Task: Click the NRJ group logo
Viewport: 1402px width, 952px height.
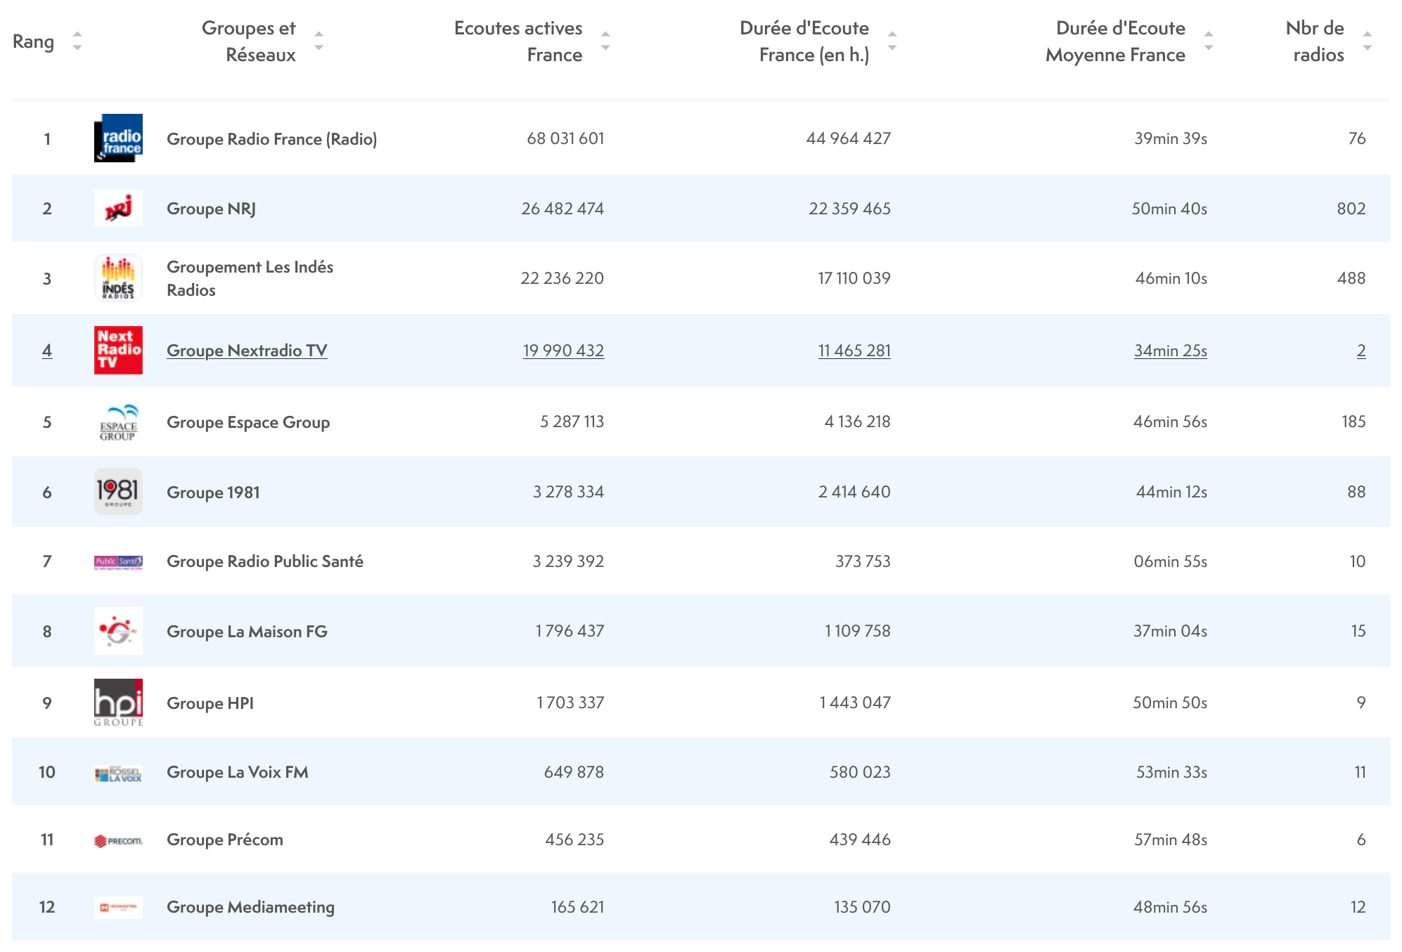Action: [118, 209]
